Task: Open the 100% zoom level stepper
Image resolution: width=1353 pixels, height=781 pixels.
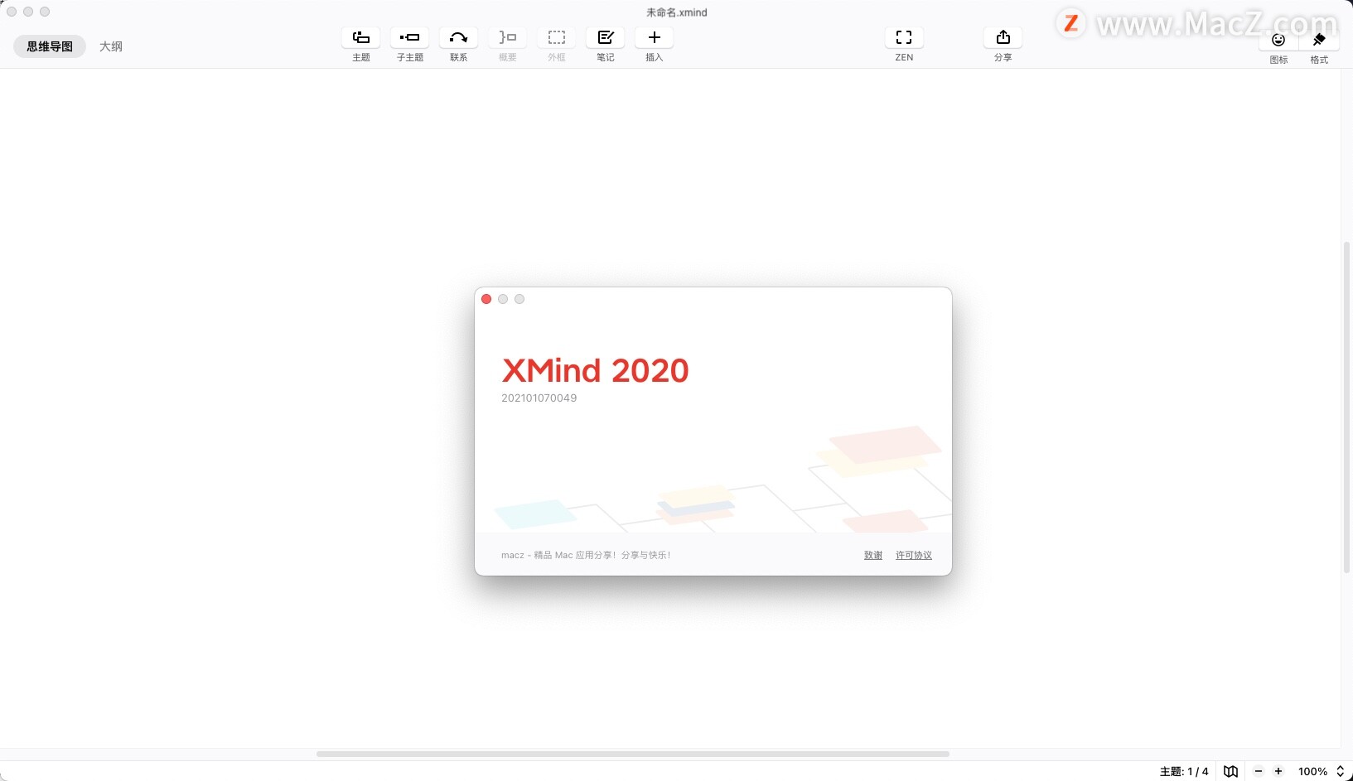Action: pos(1340,771)
